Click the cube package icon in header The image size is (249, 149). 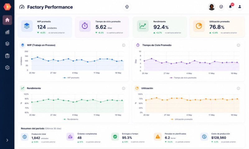221,7
